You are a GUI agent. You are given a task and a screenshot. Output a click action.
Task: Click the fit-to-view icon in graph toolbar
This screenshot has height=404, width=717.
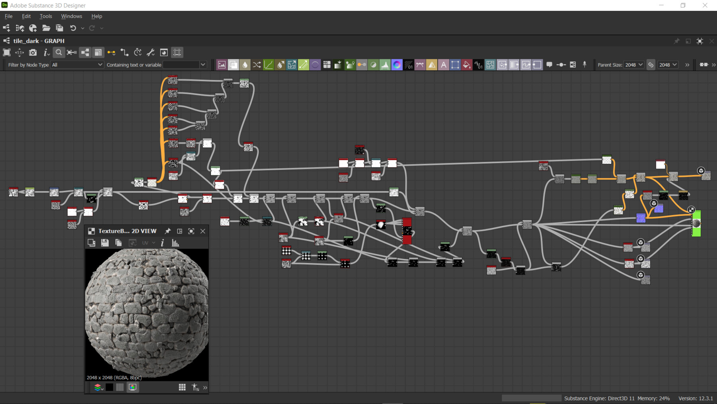tap(7, 53)
